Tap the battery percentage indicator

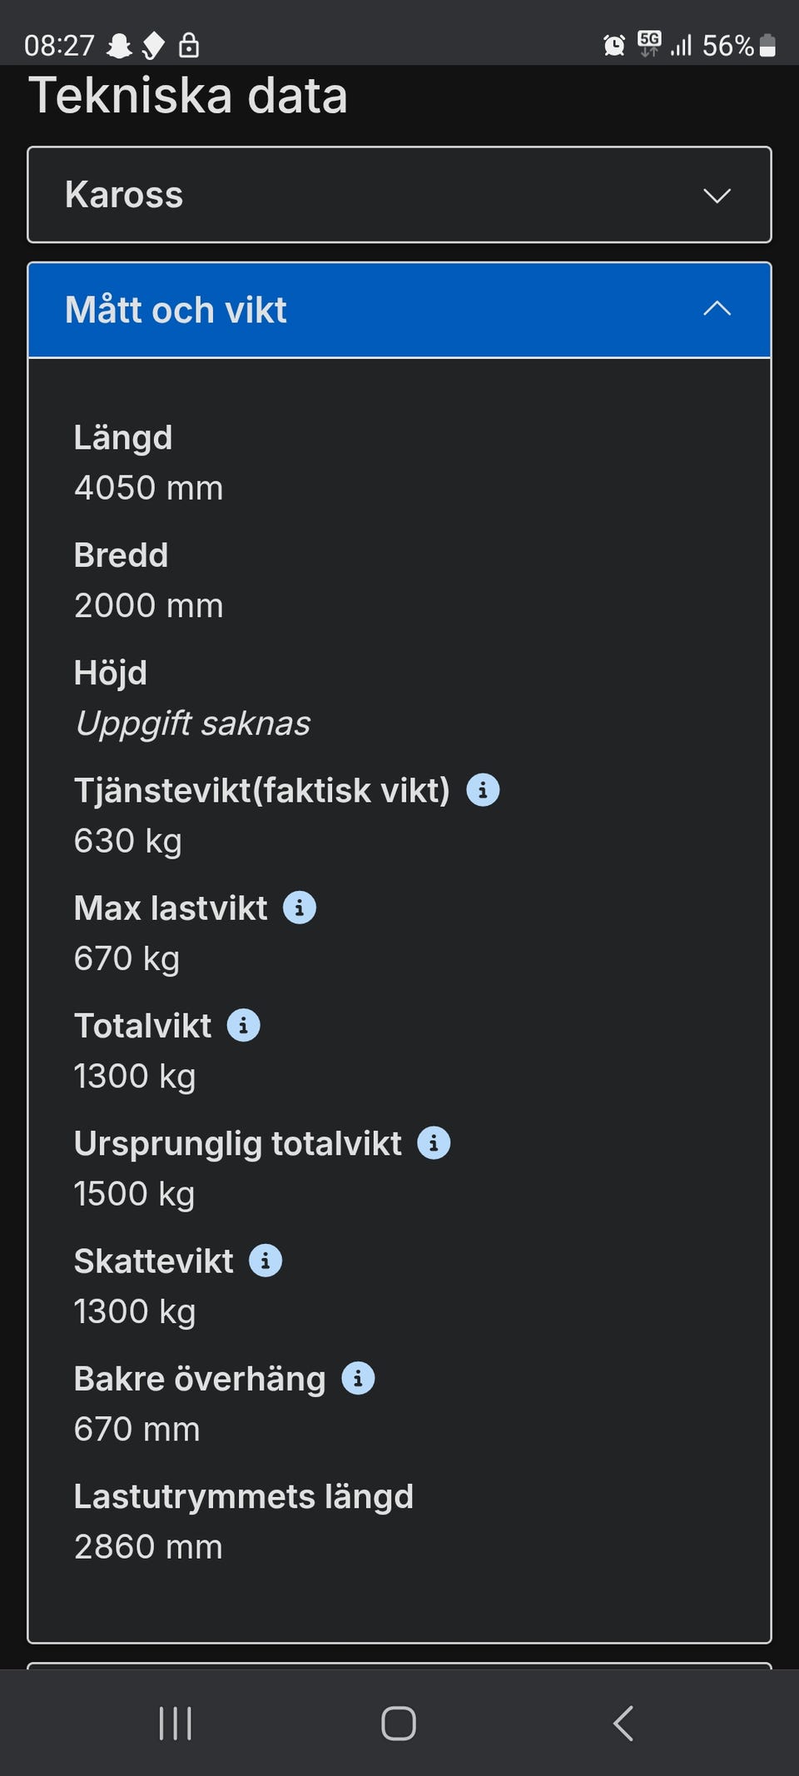point(727,45)
